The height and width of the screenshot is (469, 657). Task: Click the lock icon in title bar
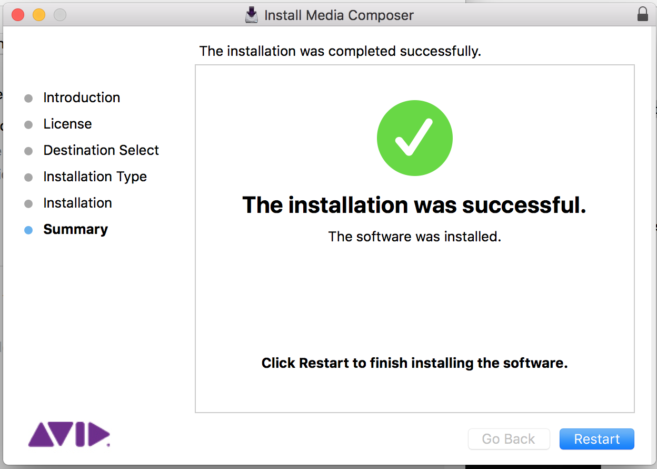(x=642, y=14)
